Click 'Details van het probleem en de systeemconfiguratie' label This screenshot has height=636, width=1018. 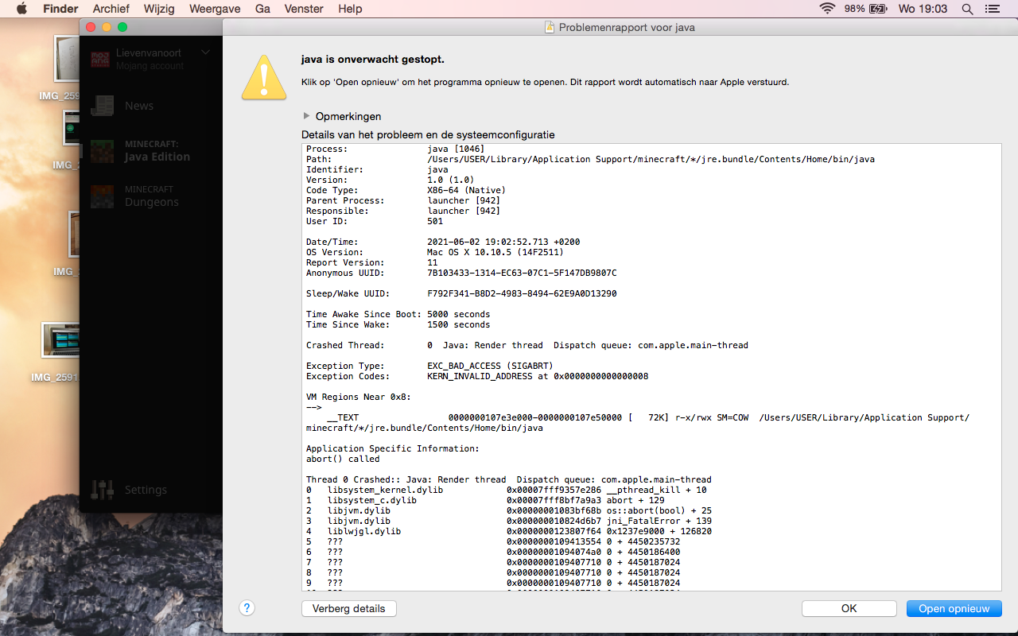[428, 135]
